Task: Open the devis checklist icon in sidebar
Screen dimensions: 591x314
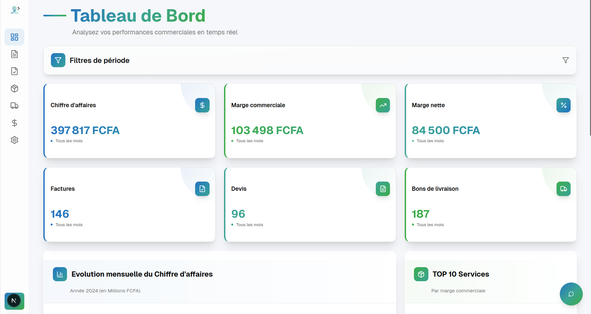Action: coord(14,71)
